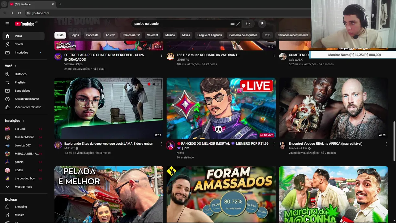This screenshot has height=223, width=396.
Task: Open MIRACULOUS subscription channel
Action: coord(24,154)
